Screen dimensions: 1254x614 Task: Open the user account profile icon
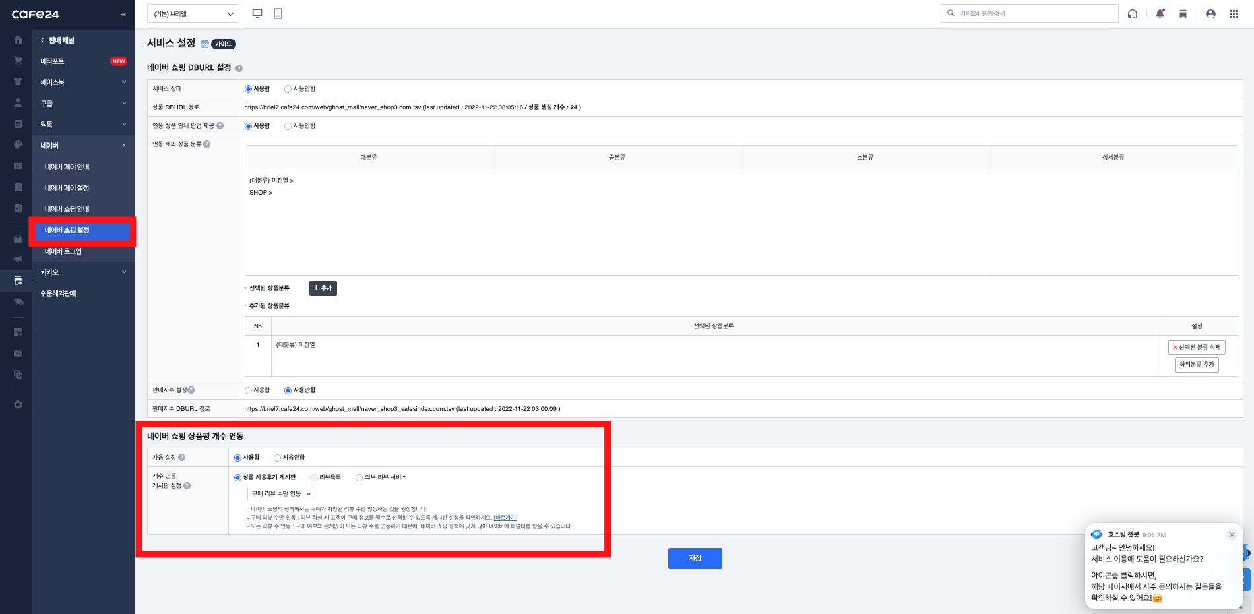pos(1210,14)
